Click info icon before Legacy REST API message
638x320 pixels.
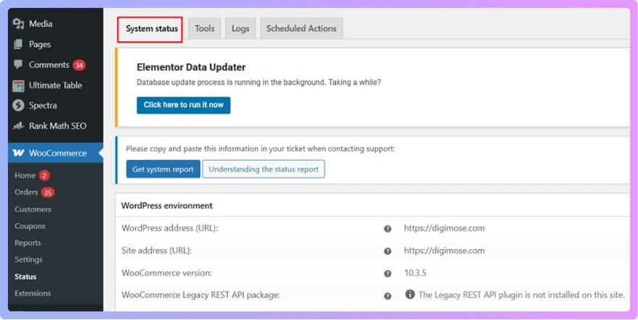pos(410,295)
